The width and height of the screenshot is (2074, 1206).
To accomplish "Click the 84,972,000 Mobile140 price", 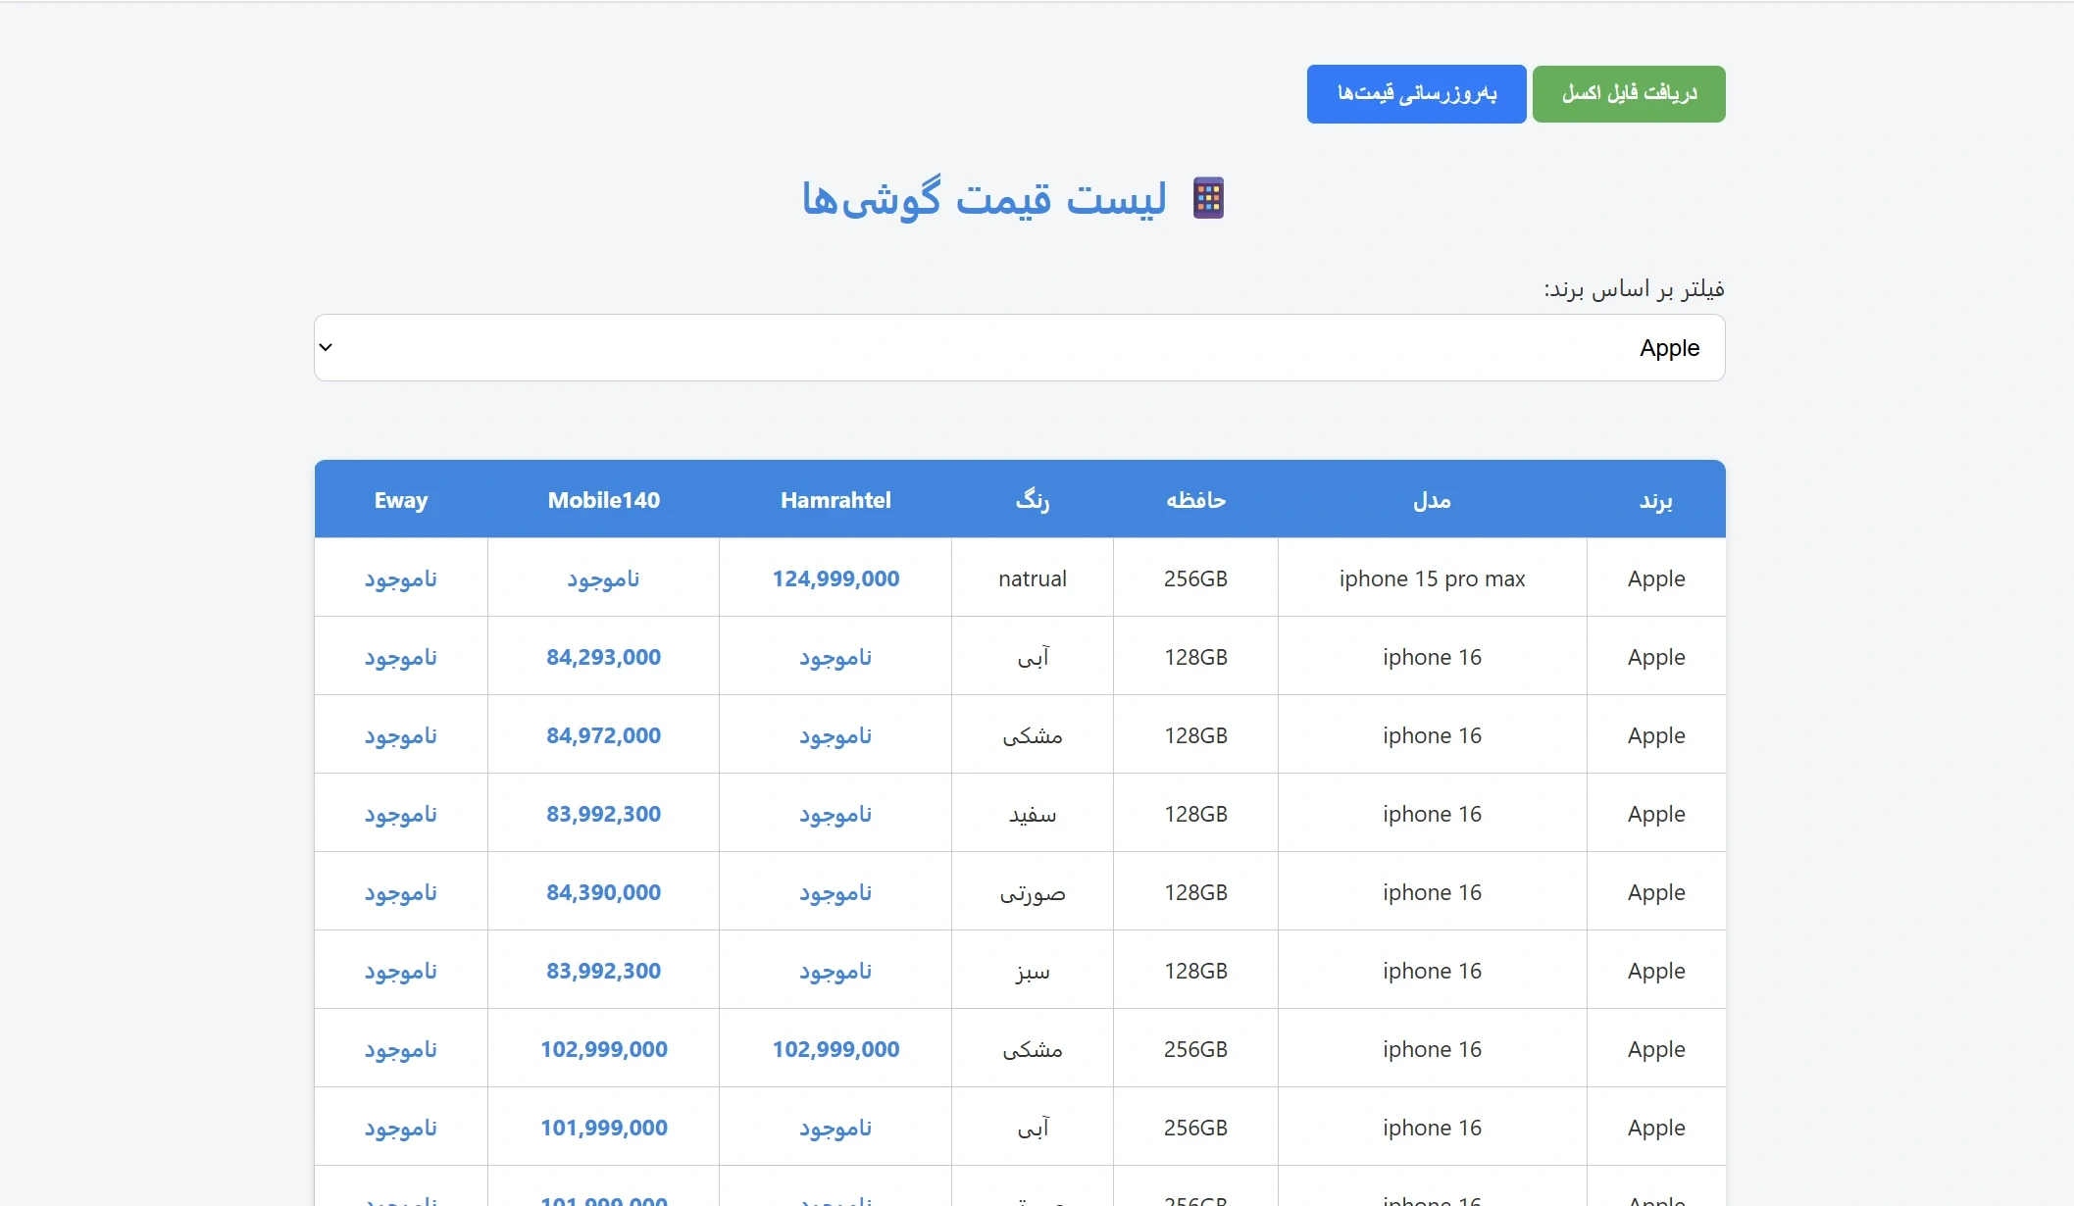I will coord(604,735).
